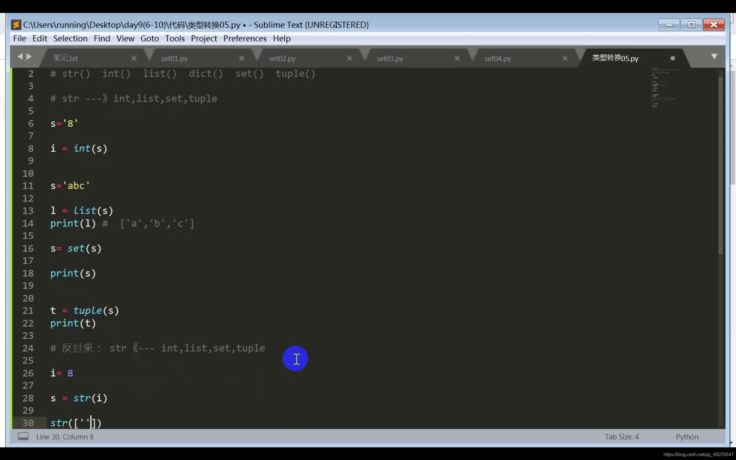Close the set01.py tab
The width and height of the screenshot is (736, 460).
(x=241, y=58)
